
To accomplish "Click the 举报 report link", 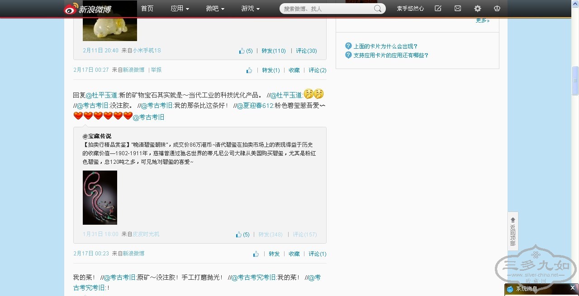I will [156, 70].
